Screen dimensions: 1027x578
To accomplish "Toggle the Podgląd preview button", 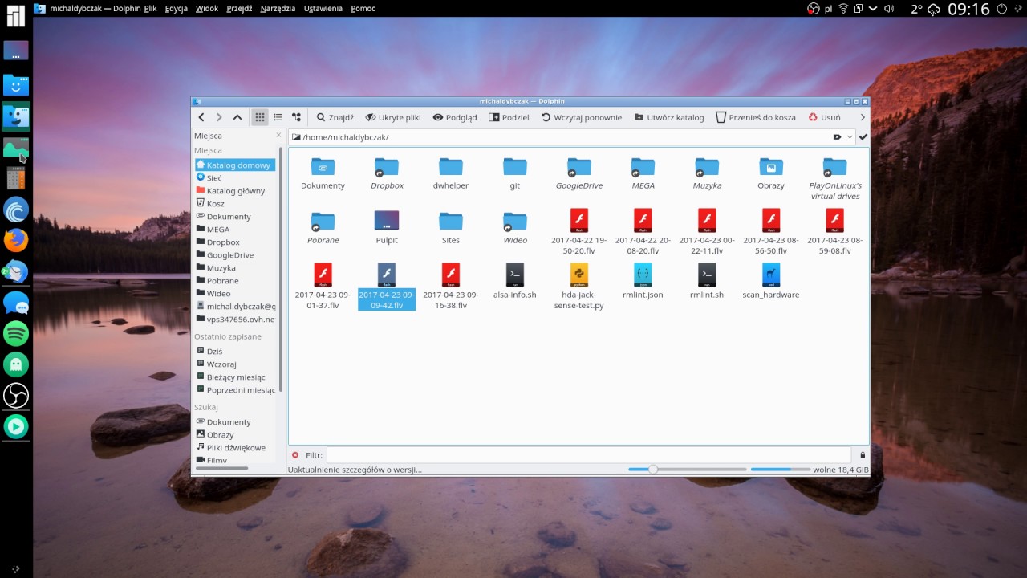I will (455, 117).
